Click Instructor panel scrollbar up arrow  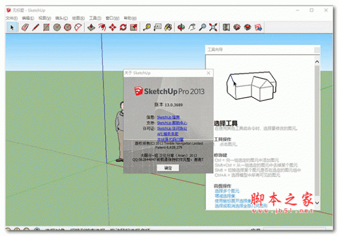coord(317,62)
